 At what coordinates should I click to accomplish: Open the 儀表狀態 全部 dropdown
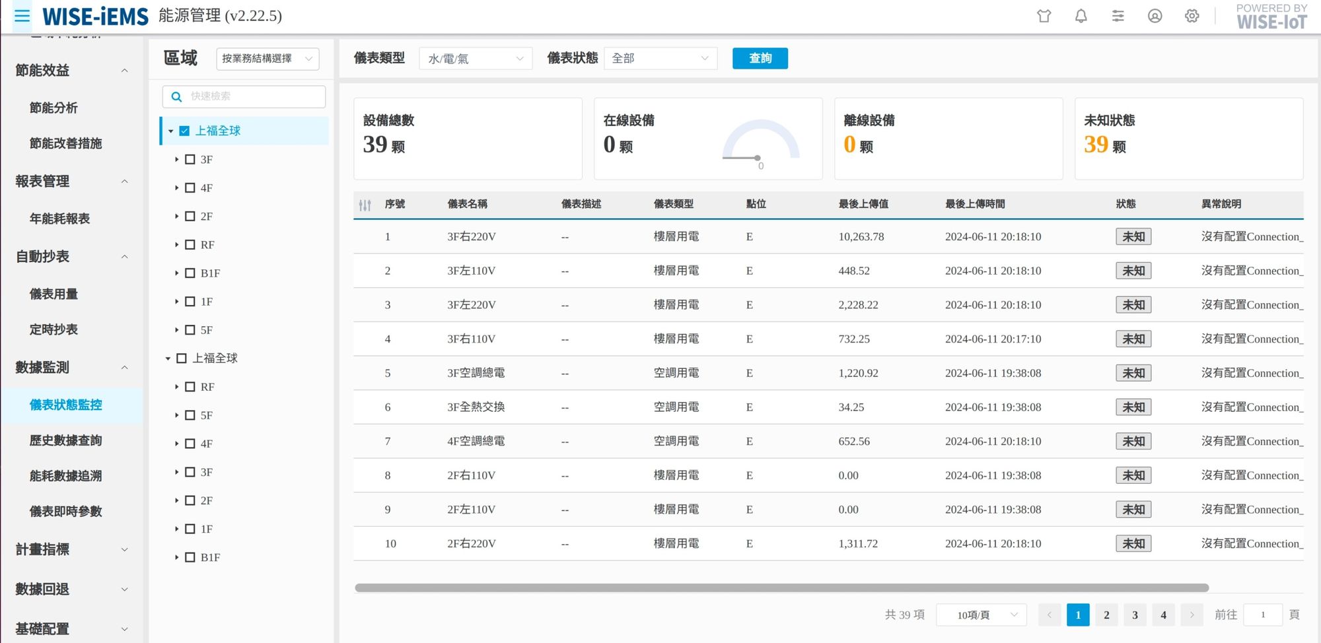point(660,59)
